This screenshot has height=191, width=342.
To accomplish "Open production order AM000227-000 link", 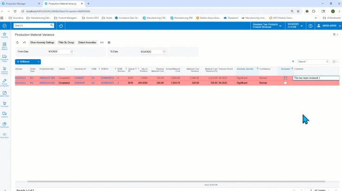I will (47, 78).
